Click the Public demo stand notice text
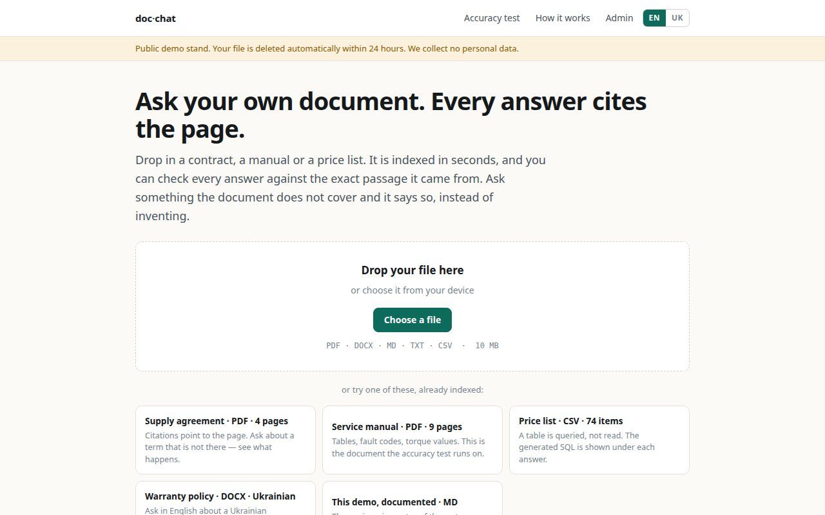 click(x=327, y=48)
